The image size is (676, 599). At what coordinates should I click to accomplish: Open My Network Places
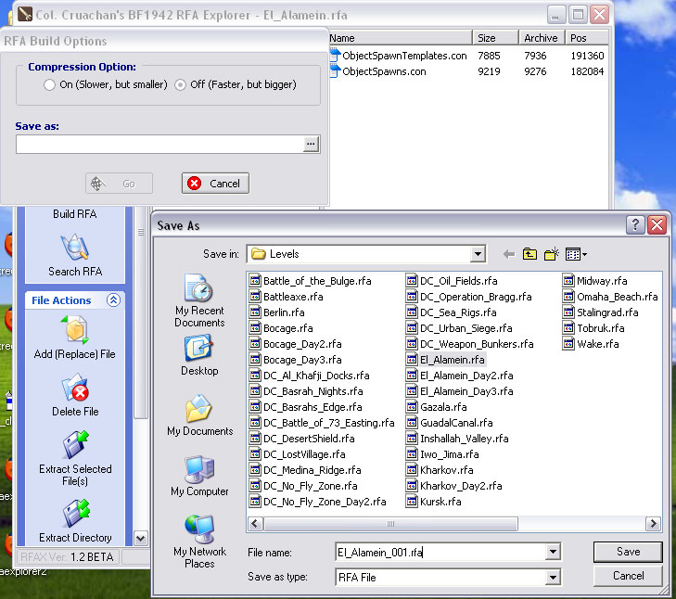tap(199, 542)
